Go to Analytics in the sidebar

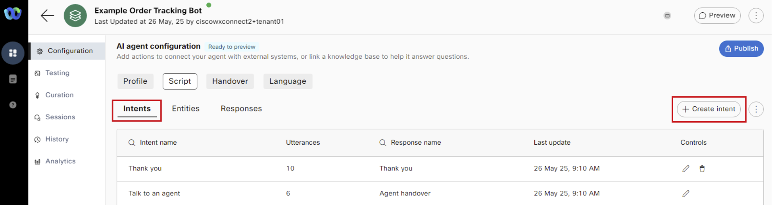(60, 161)
